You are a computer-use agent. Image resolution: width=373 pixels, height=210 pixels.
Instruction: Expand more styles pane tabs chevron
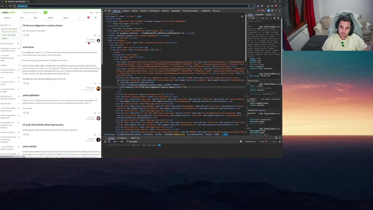(x=274, y=15)
